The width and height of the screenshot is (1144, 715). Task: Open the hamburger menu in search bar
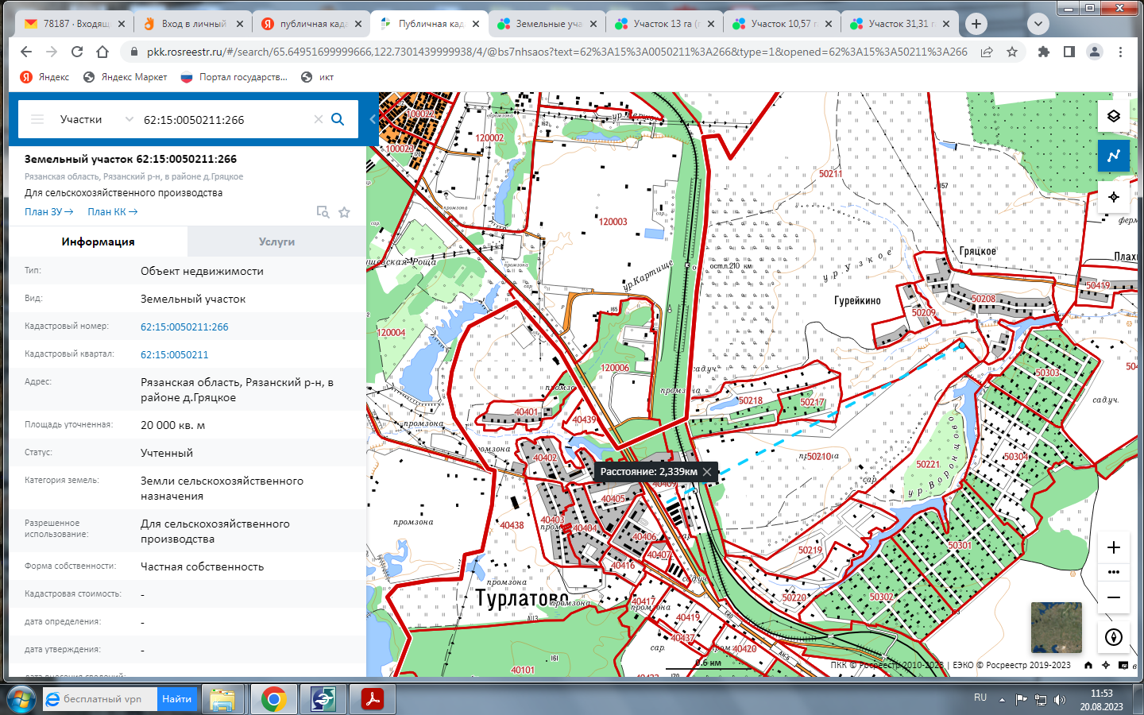(37, 119)
